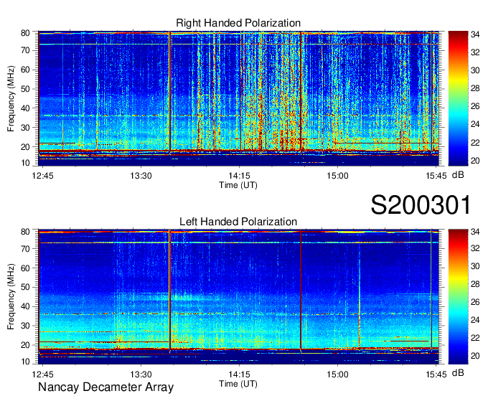
Task: Click the dB unit label under lower color bar
Action: [458, 372]
